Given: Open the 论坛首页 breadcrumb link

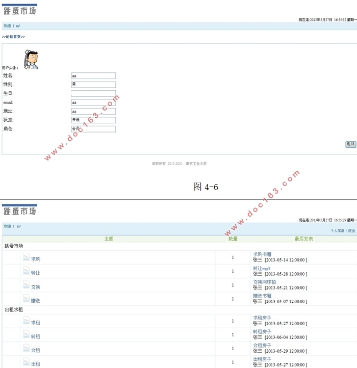Looking at the screenshot, I should (13, 37).
